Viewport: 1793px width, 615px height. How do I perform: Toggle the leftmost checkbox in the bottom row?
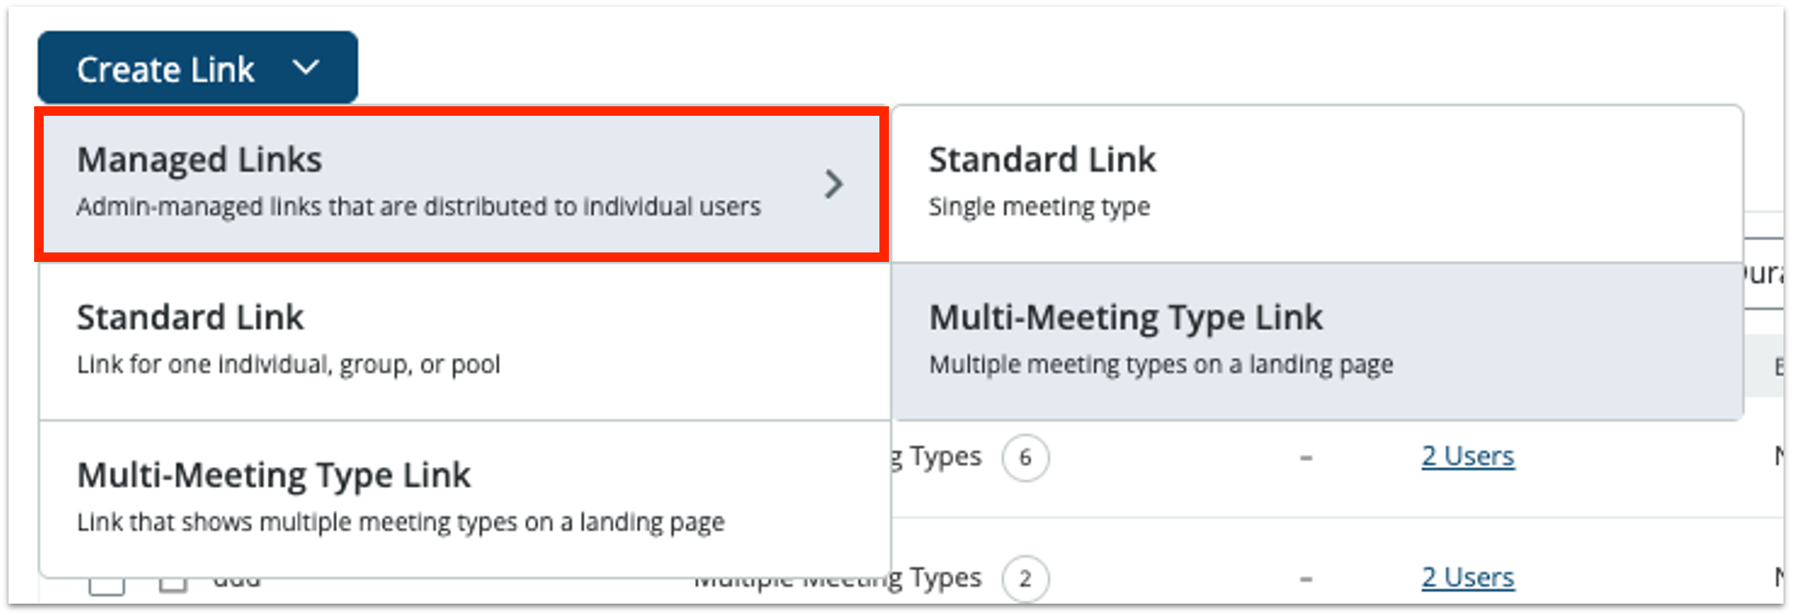106,585
